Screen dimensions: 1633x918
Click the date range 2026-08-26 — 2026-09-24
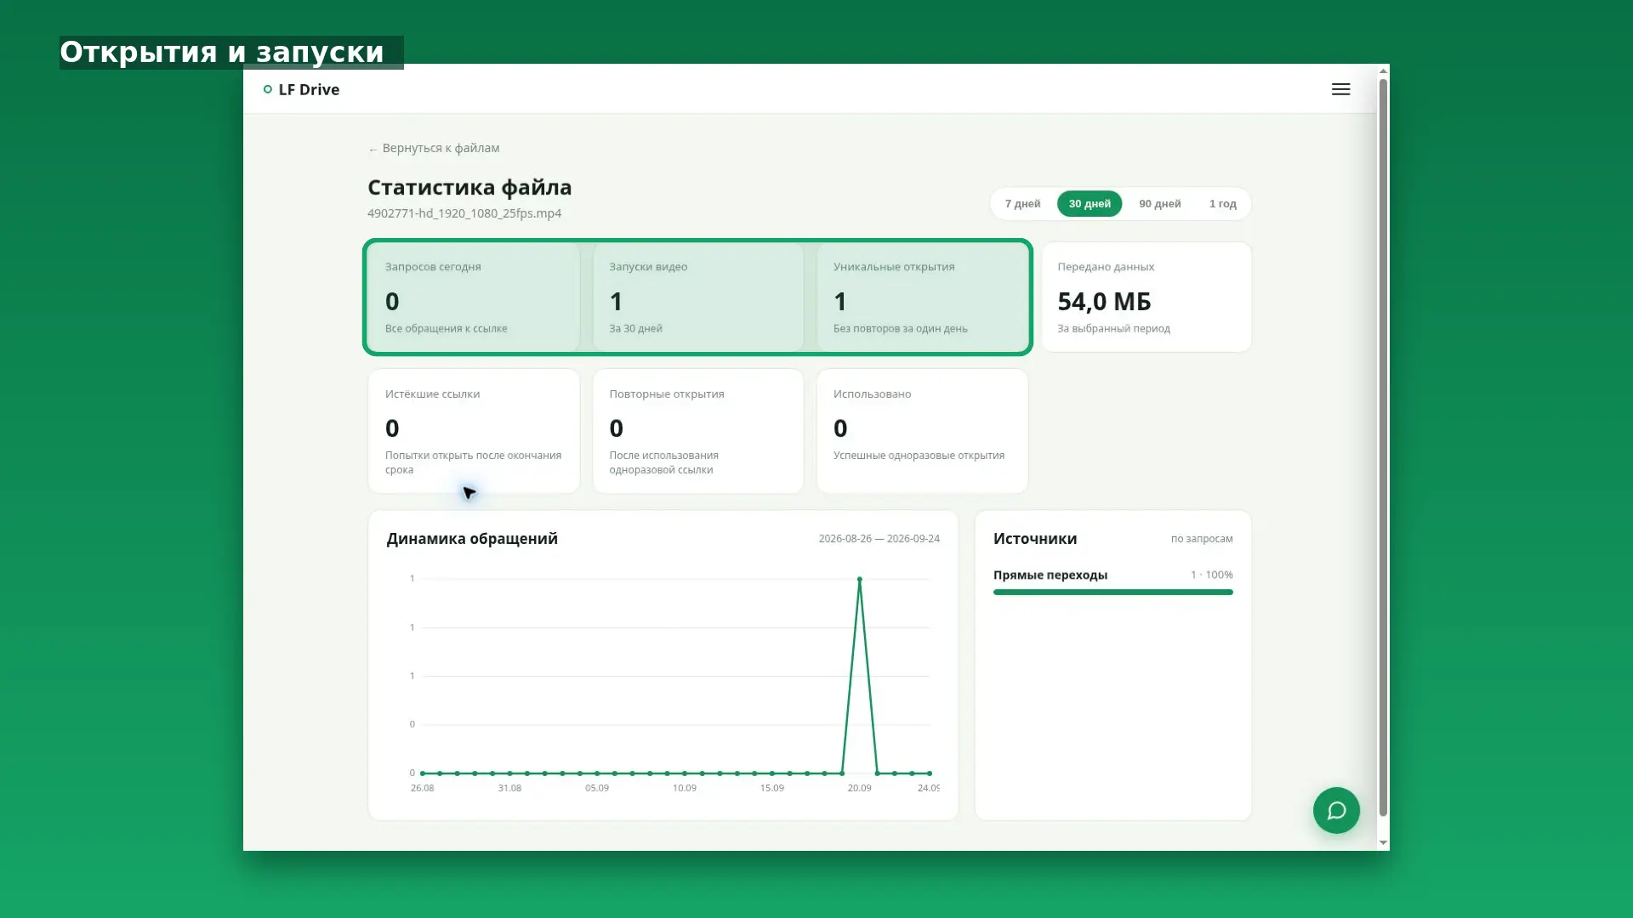tap(879, 539)
